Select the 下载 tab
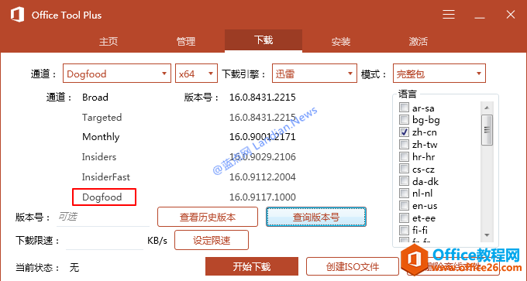This screenshot has height=281, width=527. [263, 40]
